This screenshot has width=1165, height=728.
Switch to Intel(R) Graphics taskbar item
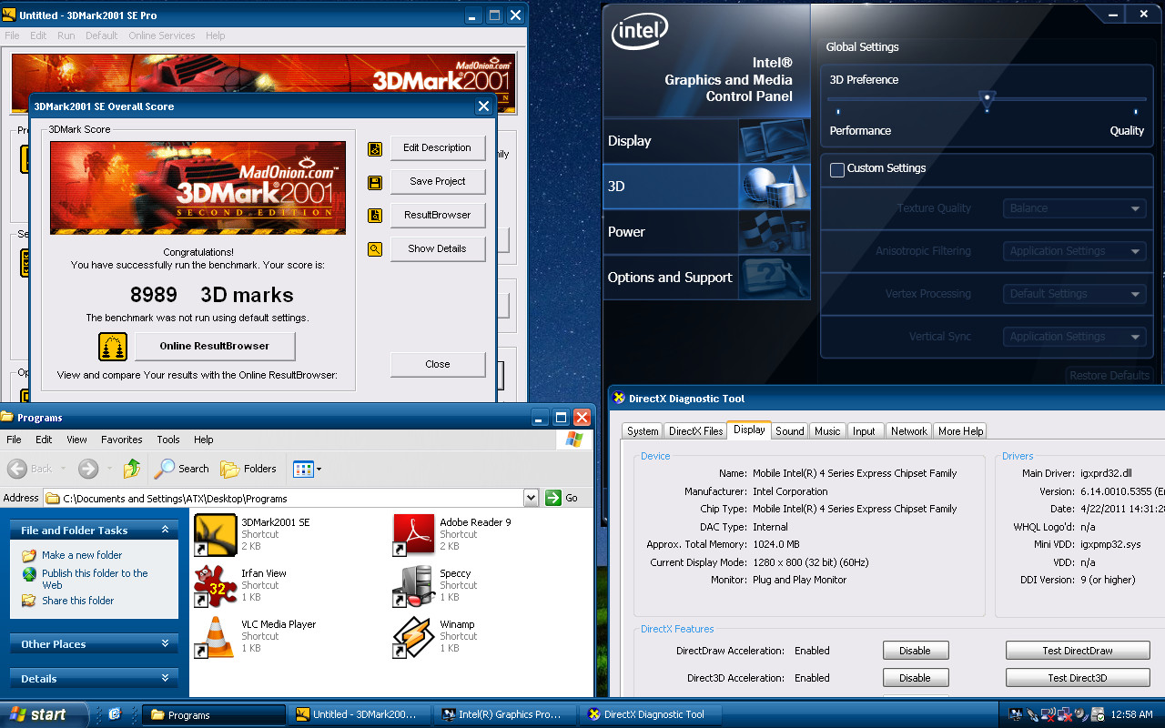tap(506, 714)
